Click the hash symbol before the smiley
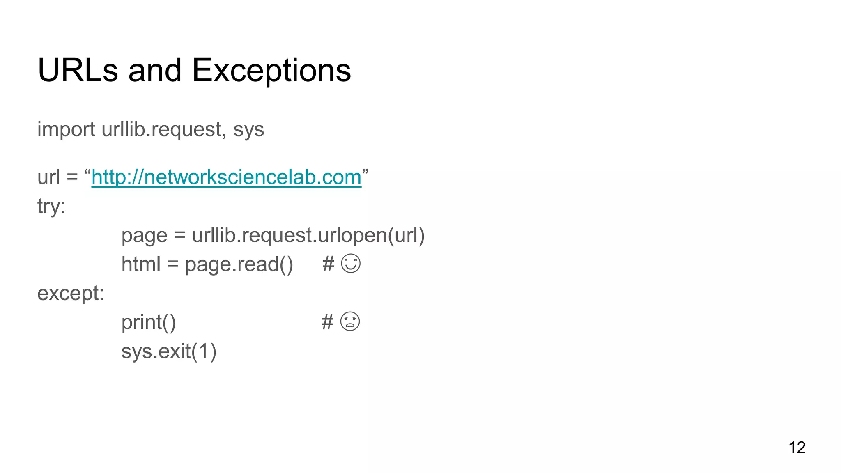 328,264
